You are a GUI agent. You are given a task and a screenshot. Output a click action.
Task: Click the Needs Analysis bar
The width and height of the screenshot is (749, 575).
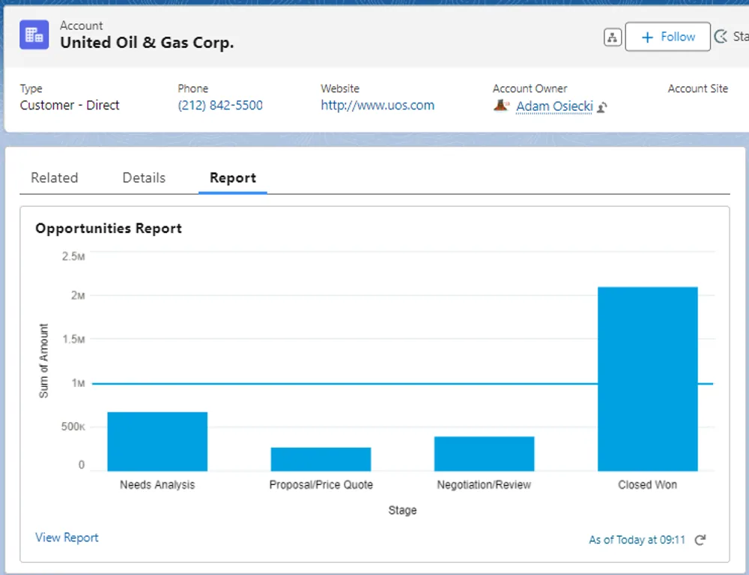point(157,442)
